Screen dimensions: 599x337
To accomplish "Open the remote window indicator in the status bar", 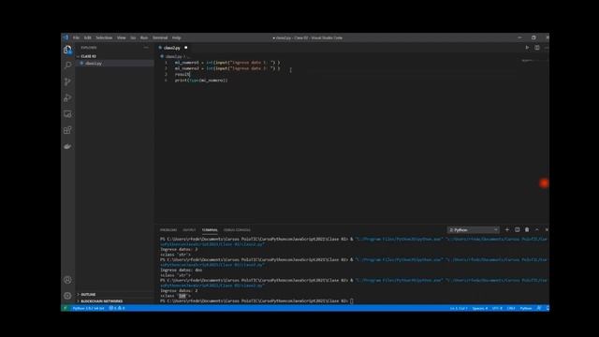I will point(65,308).
